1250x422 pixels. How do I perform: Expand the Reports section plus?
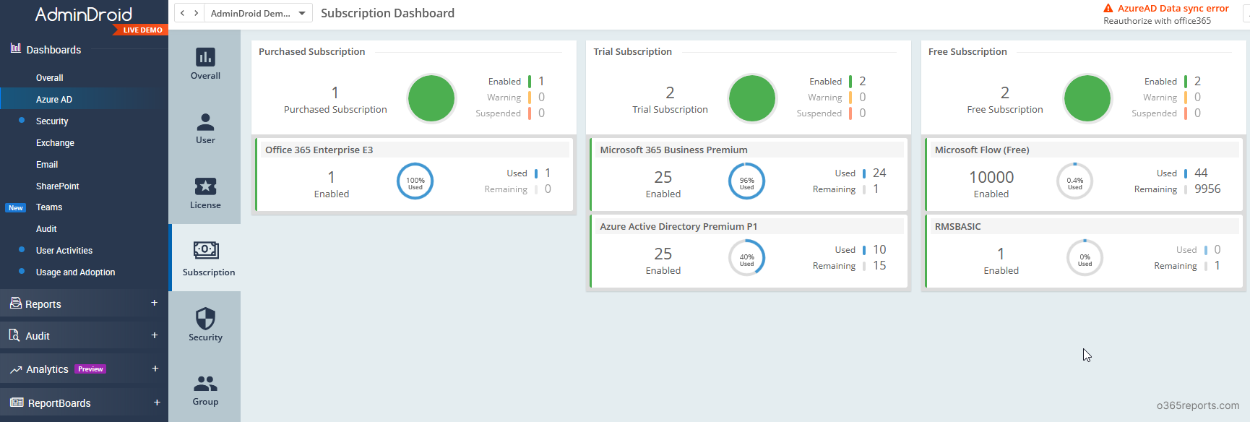[154, 303]
